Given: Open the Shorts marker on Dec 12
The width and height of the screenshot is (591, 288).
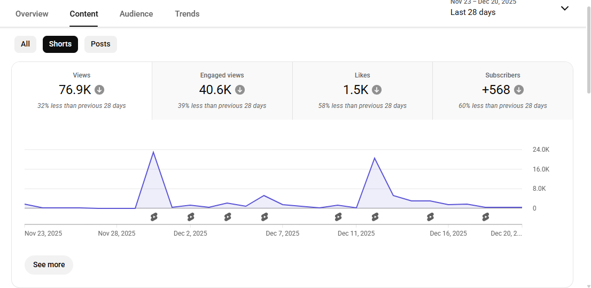Looking at the screenshot, I should click(x=375, y=217).
